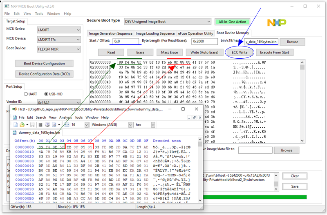Click the NXP MCU Boot Utility title bar icon

(7, 6)
